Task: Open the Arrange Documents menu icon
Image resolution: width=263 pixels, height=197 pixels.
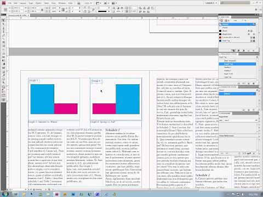Action: [115, 3]
